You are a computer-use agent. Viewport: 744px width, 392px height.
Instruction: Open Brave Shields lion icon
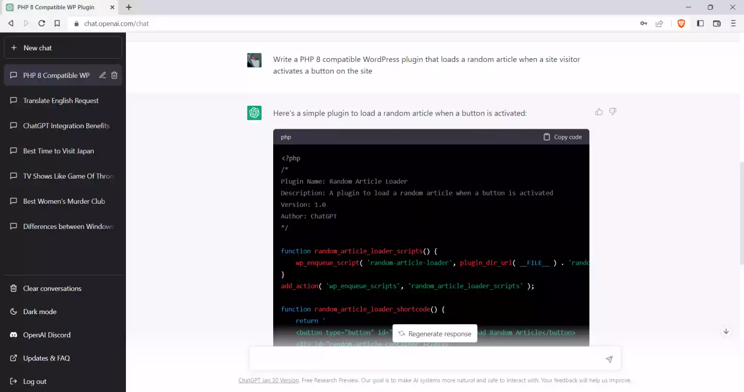point(681,23)
